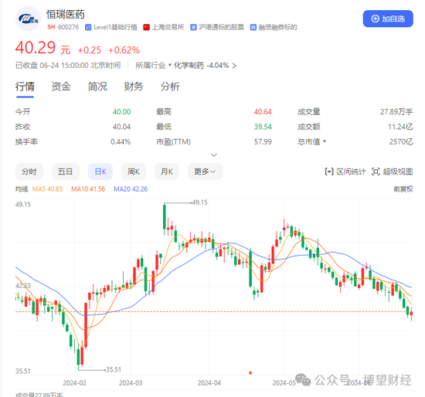This screenshot has height=397, width=425.
Task: Expand more quote details chevron
Action: click(214, 155)
